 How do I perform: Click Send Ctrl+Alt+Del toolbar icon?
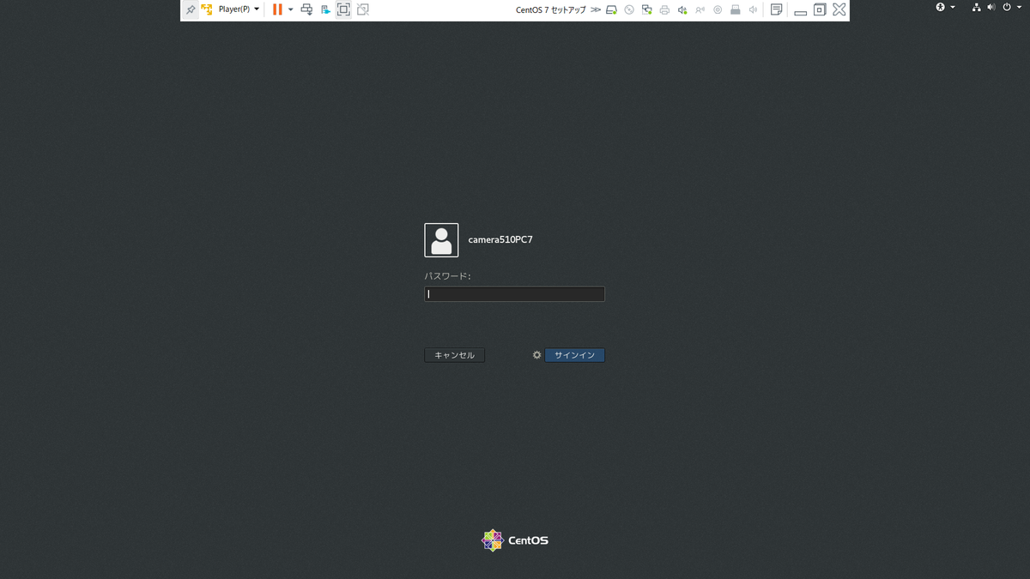pyautogui.click(x=306, y=9)
